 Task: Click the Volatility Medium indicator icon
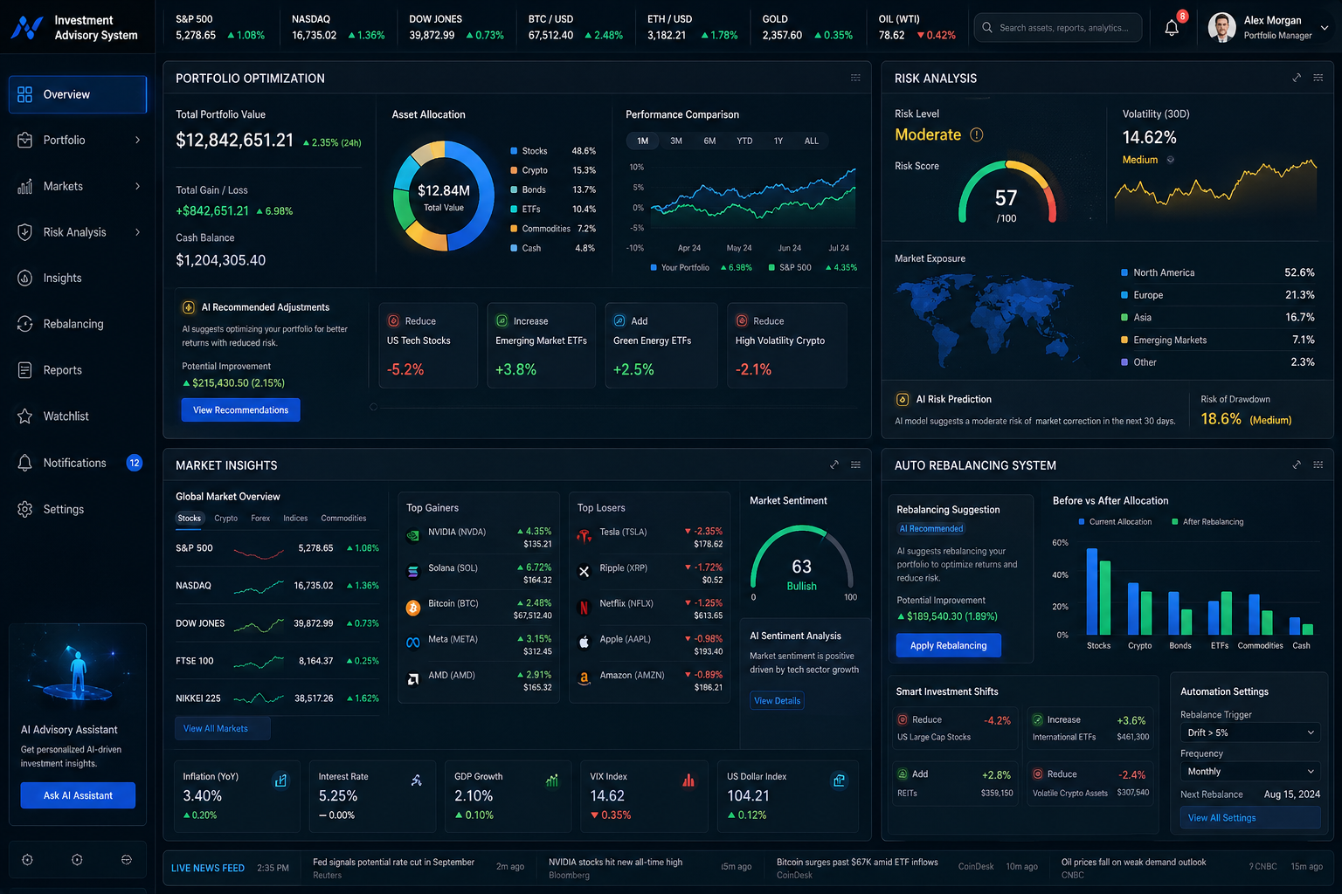(1171, 160)
